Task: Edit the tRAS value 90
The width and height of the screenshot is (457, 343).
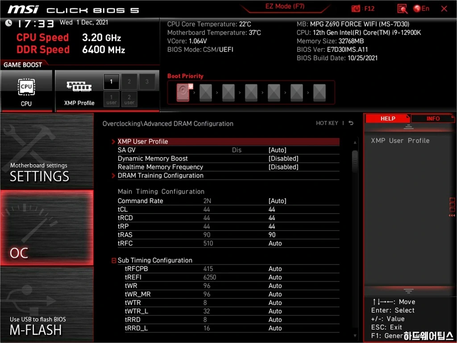Action: click(x=272, y=235)
